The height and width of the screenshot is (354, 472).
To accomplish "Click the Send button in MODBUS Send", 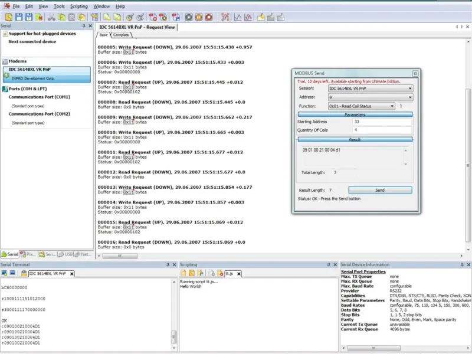I will pyautogui.click(x=380, y=190).
